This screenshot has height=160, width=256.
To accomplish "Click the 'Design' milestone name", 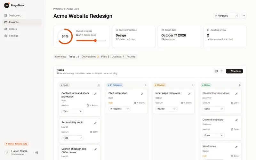I will click(x=121, y=36).
